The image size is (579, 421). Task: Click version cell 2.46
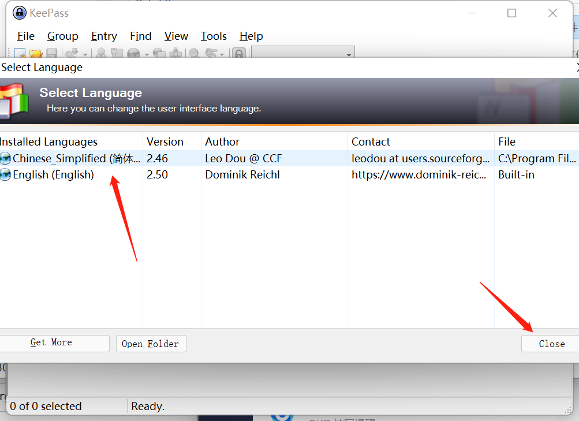(157, 158)
